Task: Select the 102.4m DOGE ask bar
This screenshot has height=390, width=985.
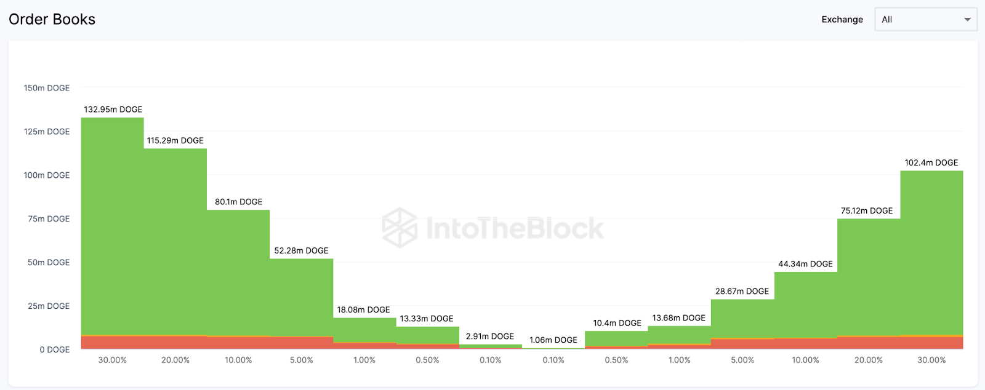Action: pyautogui.click(x=931, y=258)
